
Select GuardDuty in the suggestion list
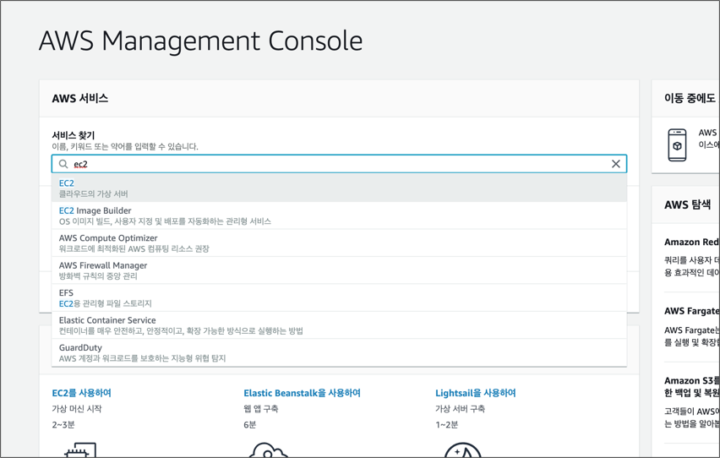click(339, 352)
